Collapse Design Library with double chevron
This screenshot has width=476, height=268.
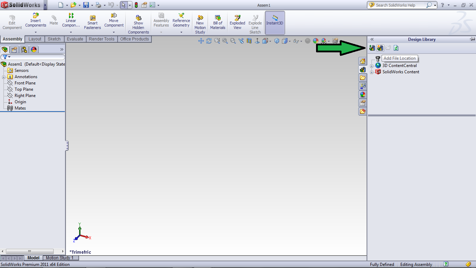coord(372,39)
